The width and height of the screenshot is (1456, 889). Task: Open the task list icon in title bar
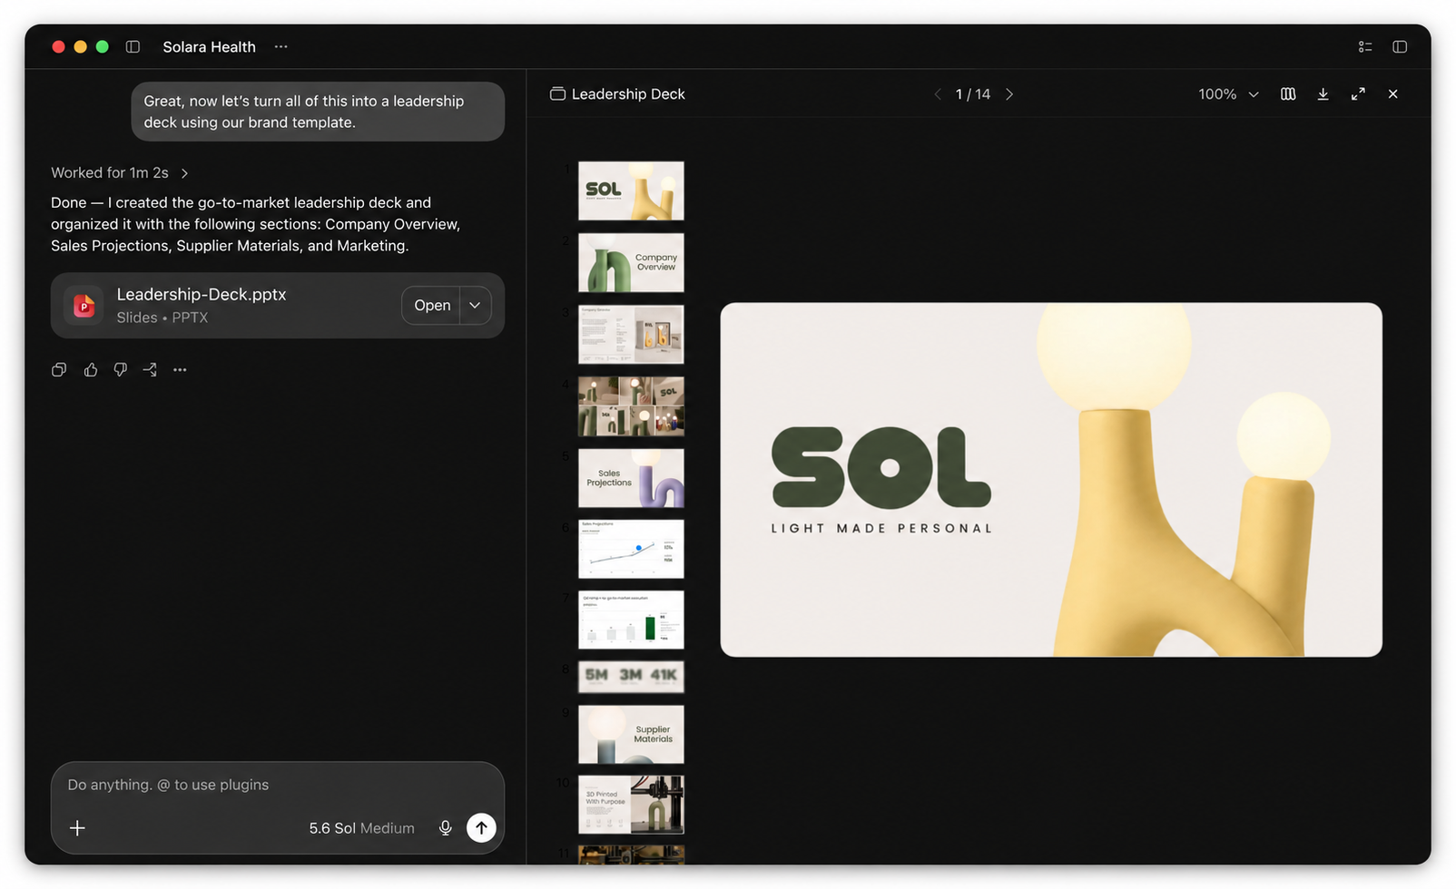[x=1364, y=46]
